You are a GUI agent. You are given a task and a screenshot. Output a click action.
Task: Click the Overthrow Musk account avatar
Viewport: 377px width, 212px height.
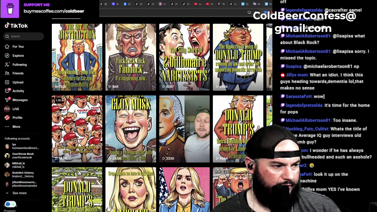7,156
